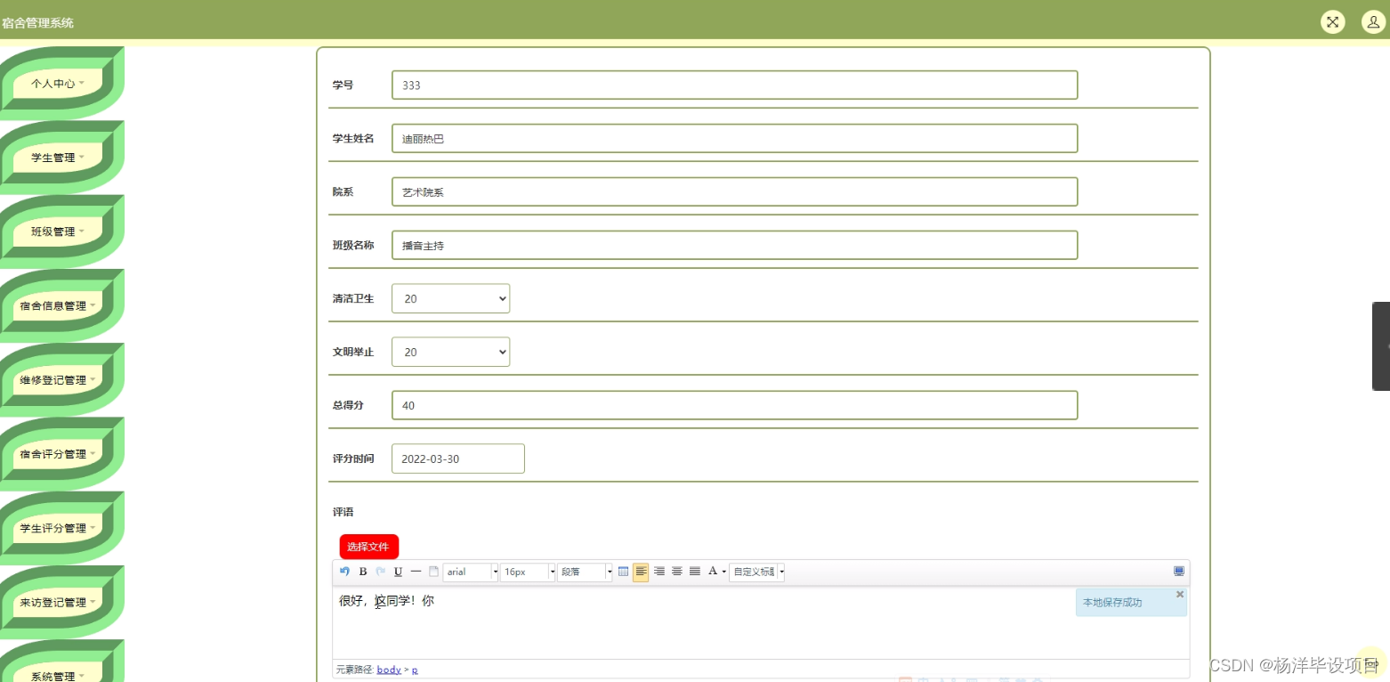Select the Underline formatting icon

point(398,572)
